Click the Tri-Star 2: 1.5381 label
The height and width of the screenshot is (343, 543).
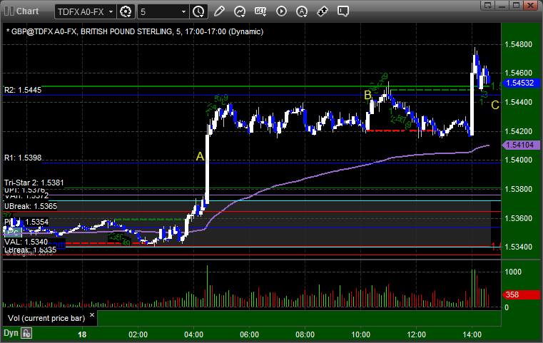(34, 183)
